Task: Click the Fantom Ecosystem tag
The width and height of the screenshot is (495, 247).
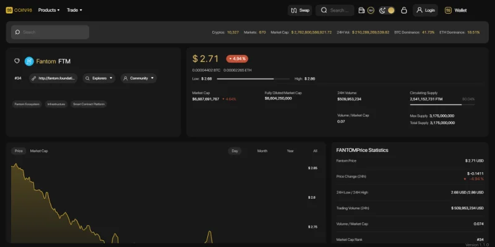Action: (27, 104)
